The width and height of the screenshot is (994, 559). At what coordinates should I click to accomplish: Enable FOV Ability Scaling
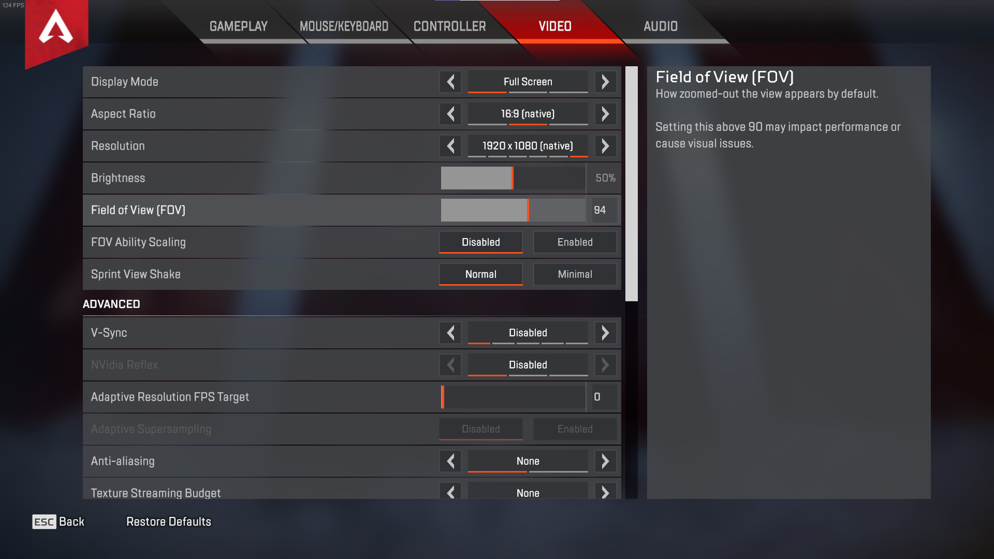click(574, 242)
